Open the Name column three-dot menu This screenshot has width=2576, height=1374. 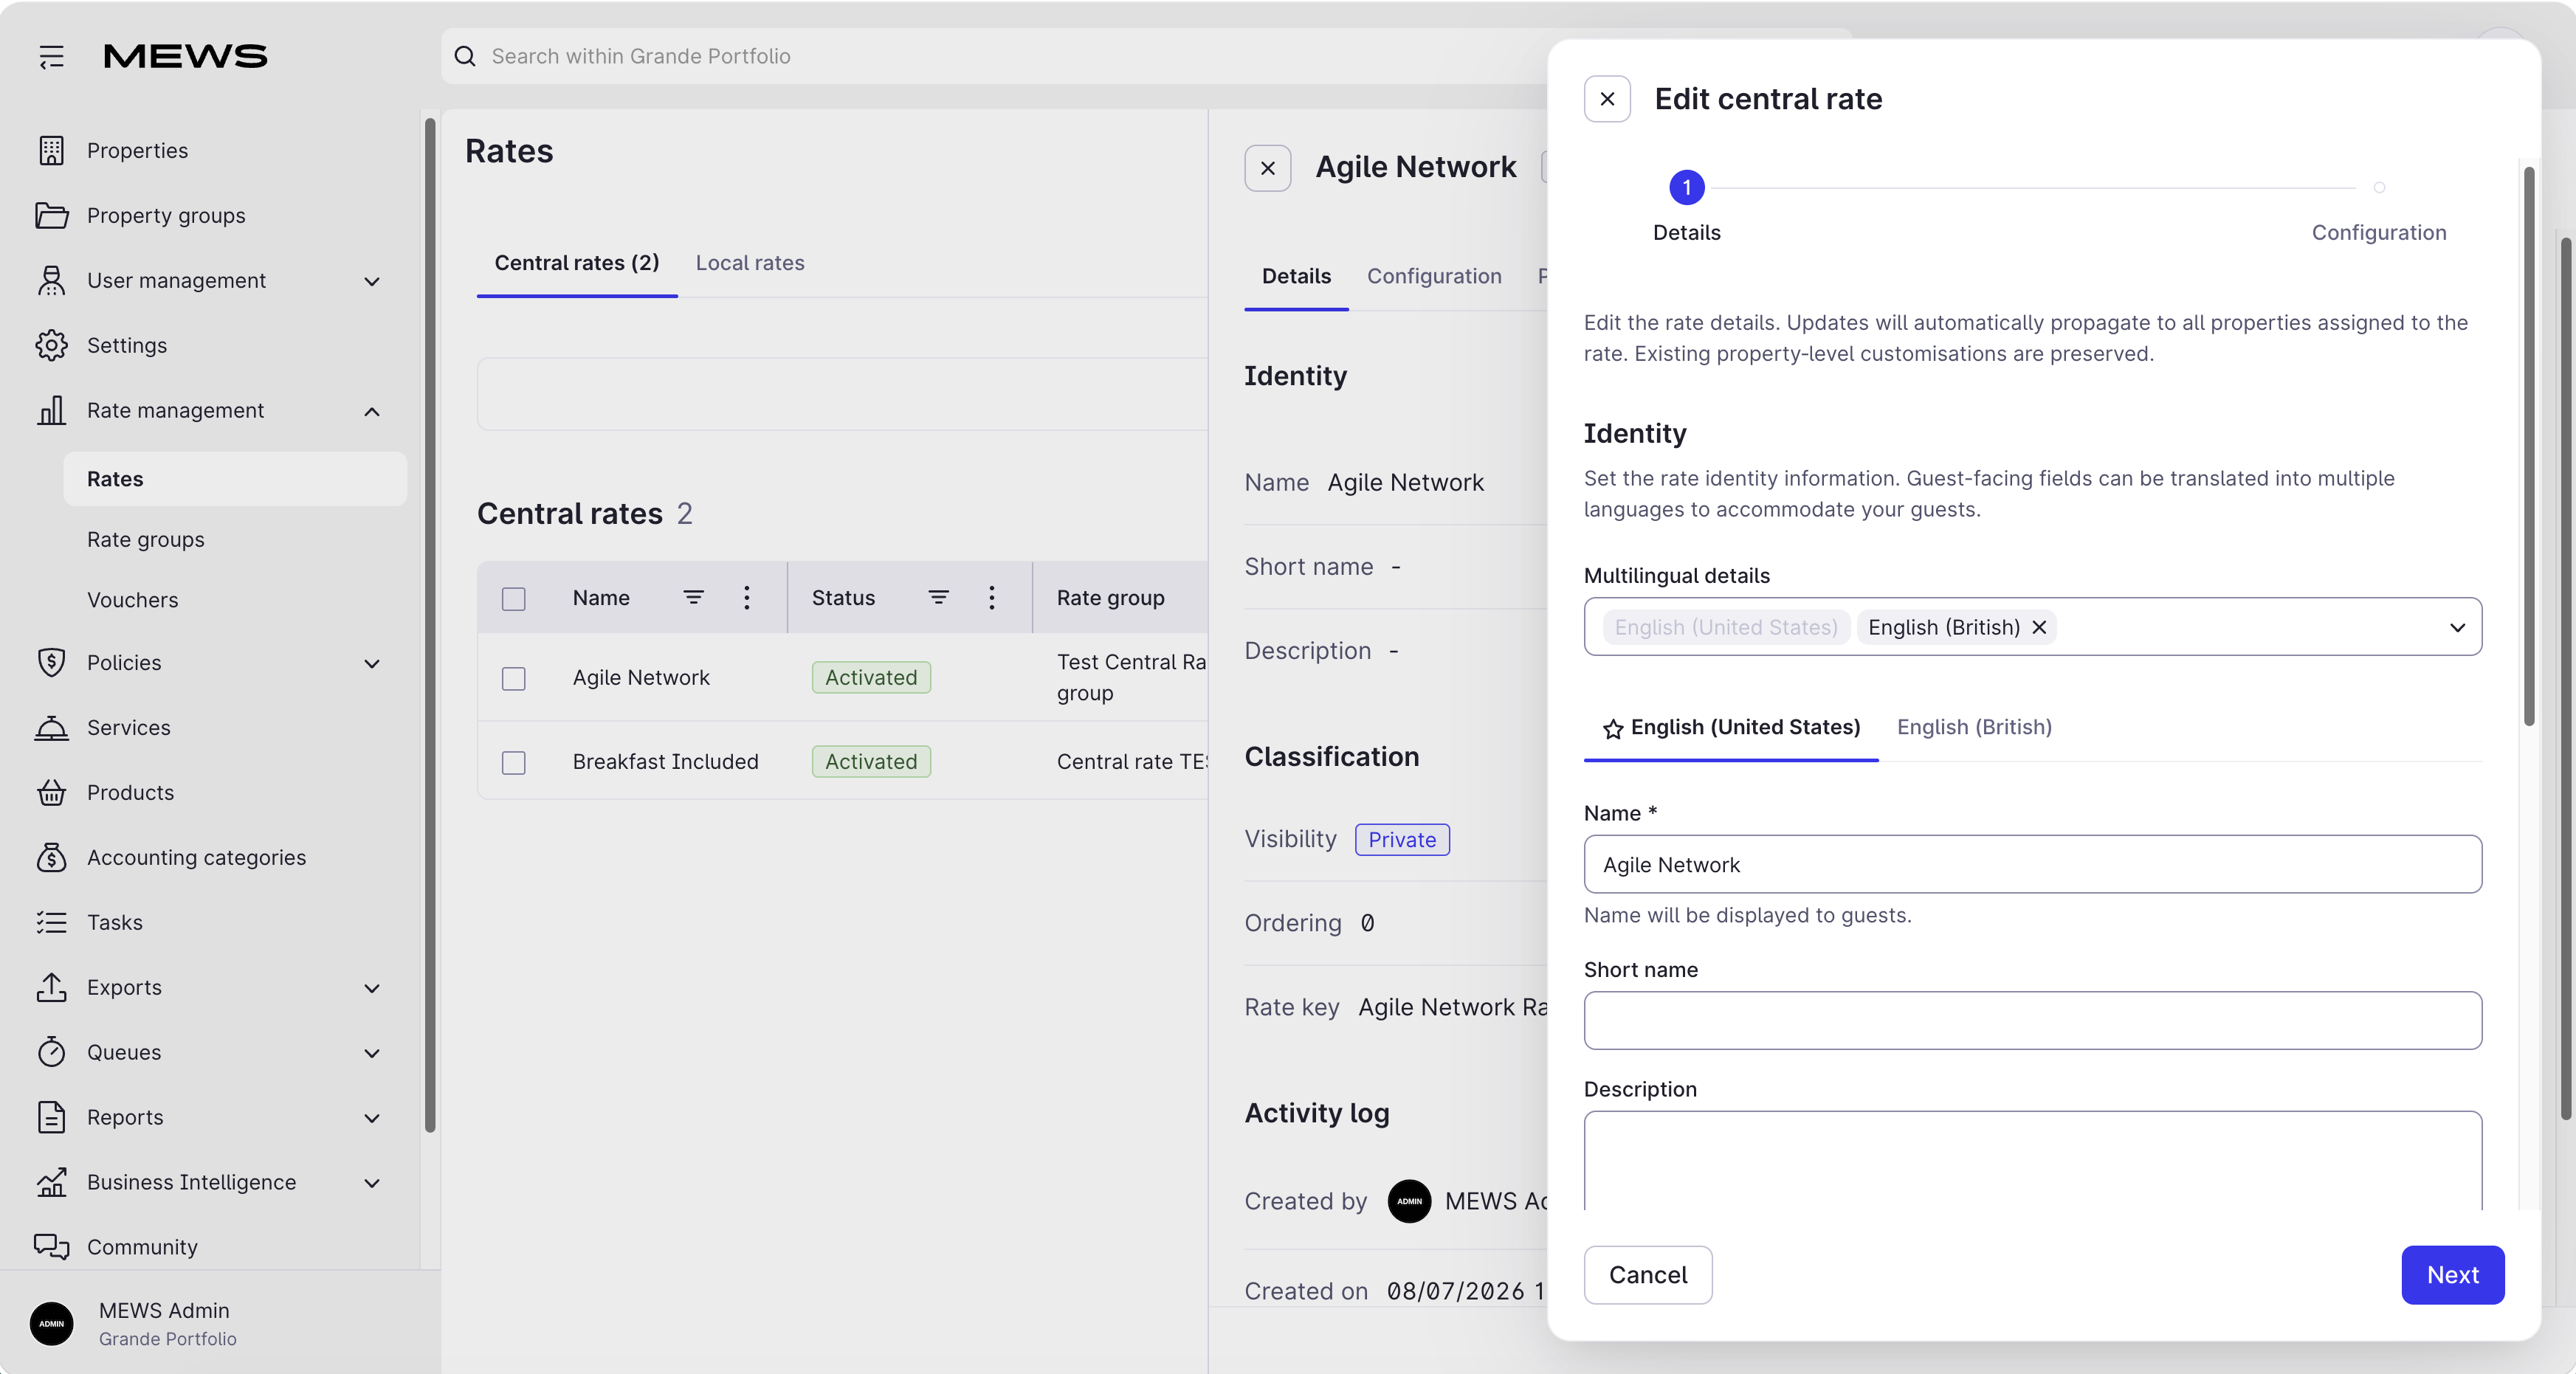pos(746,597)
